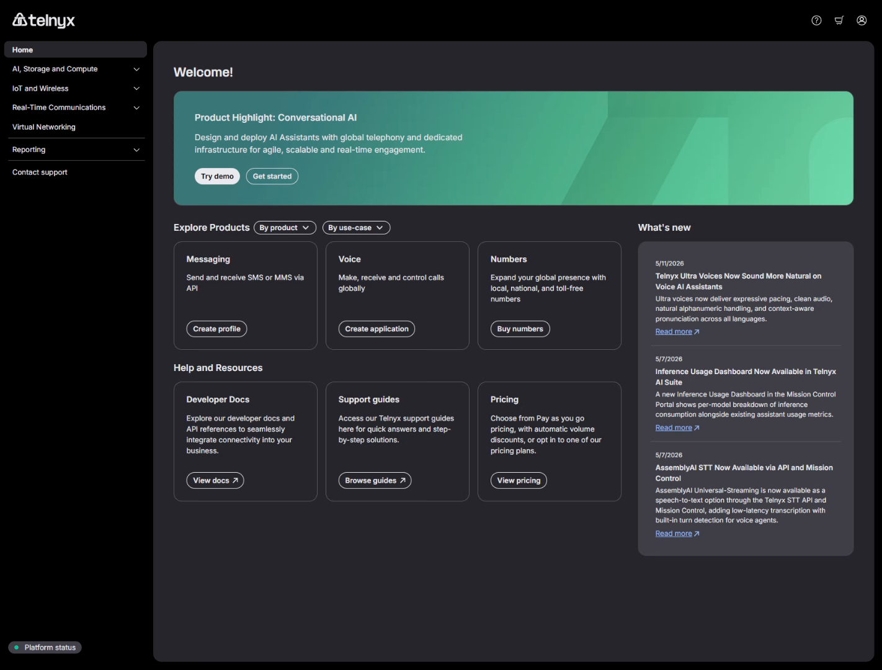This screenshot has height=670, width=882.
Task: Click 'Inference Usage Dashboard Now Available' headline
Action: pyautogui.click(x=746, y=377)
